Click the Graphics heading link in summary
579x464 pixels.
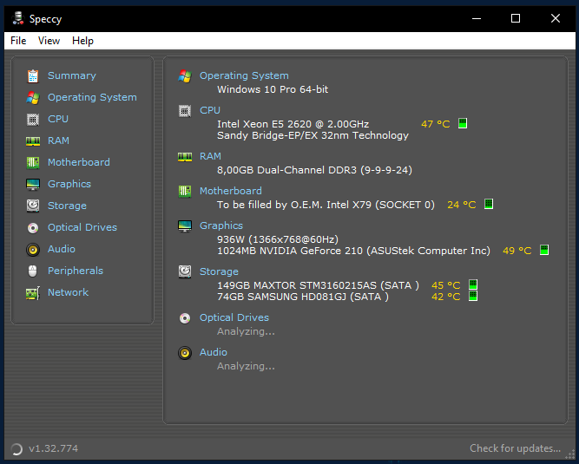click(x=221, y=225)
